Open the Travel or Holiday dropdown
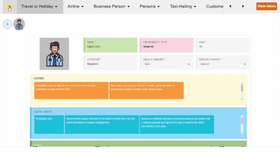This screenshot has width=280, height=166. [39, 6]
